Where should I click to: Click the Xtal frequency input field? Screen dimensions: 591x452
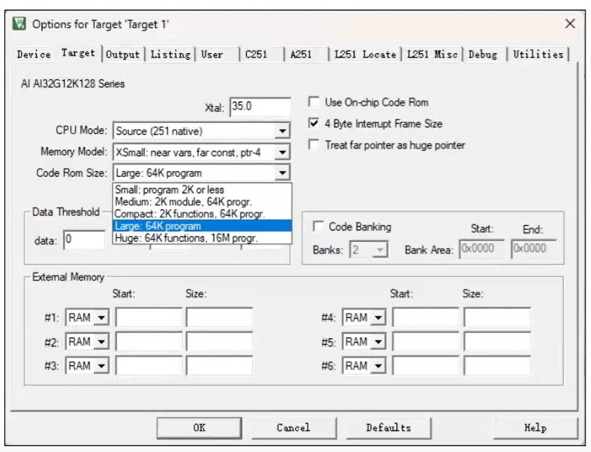point(260,107)
